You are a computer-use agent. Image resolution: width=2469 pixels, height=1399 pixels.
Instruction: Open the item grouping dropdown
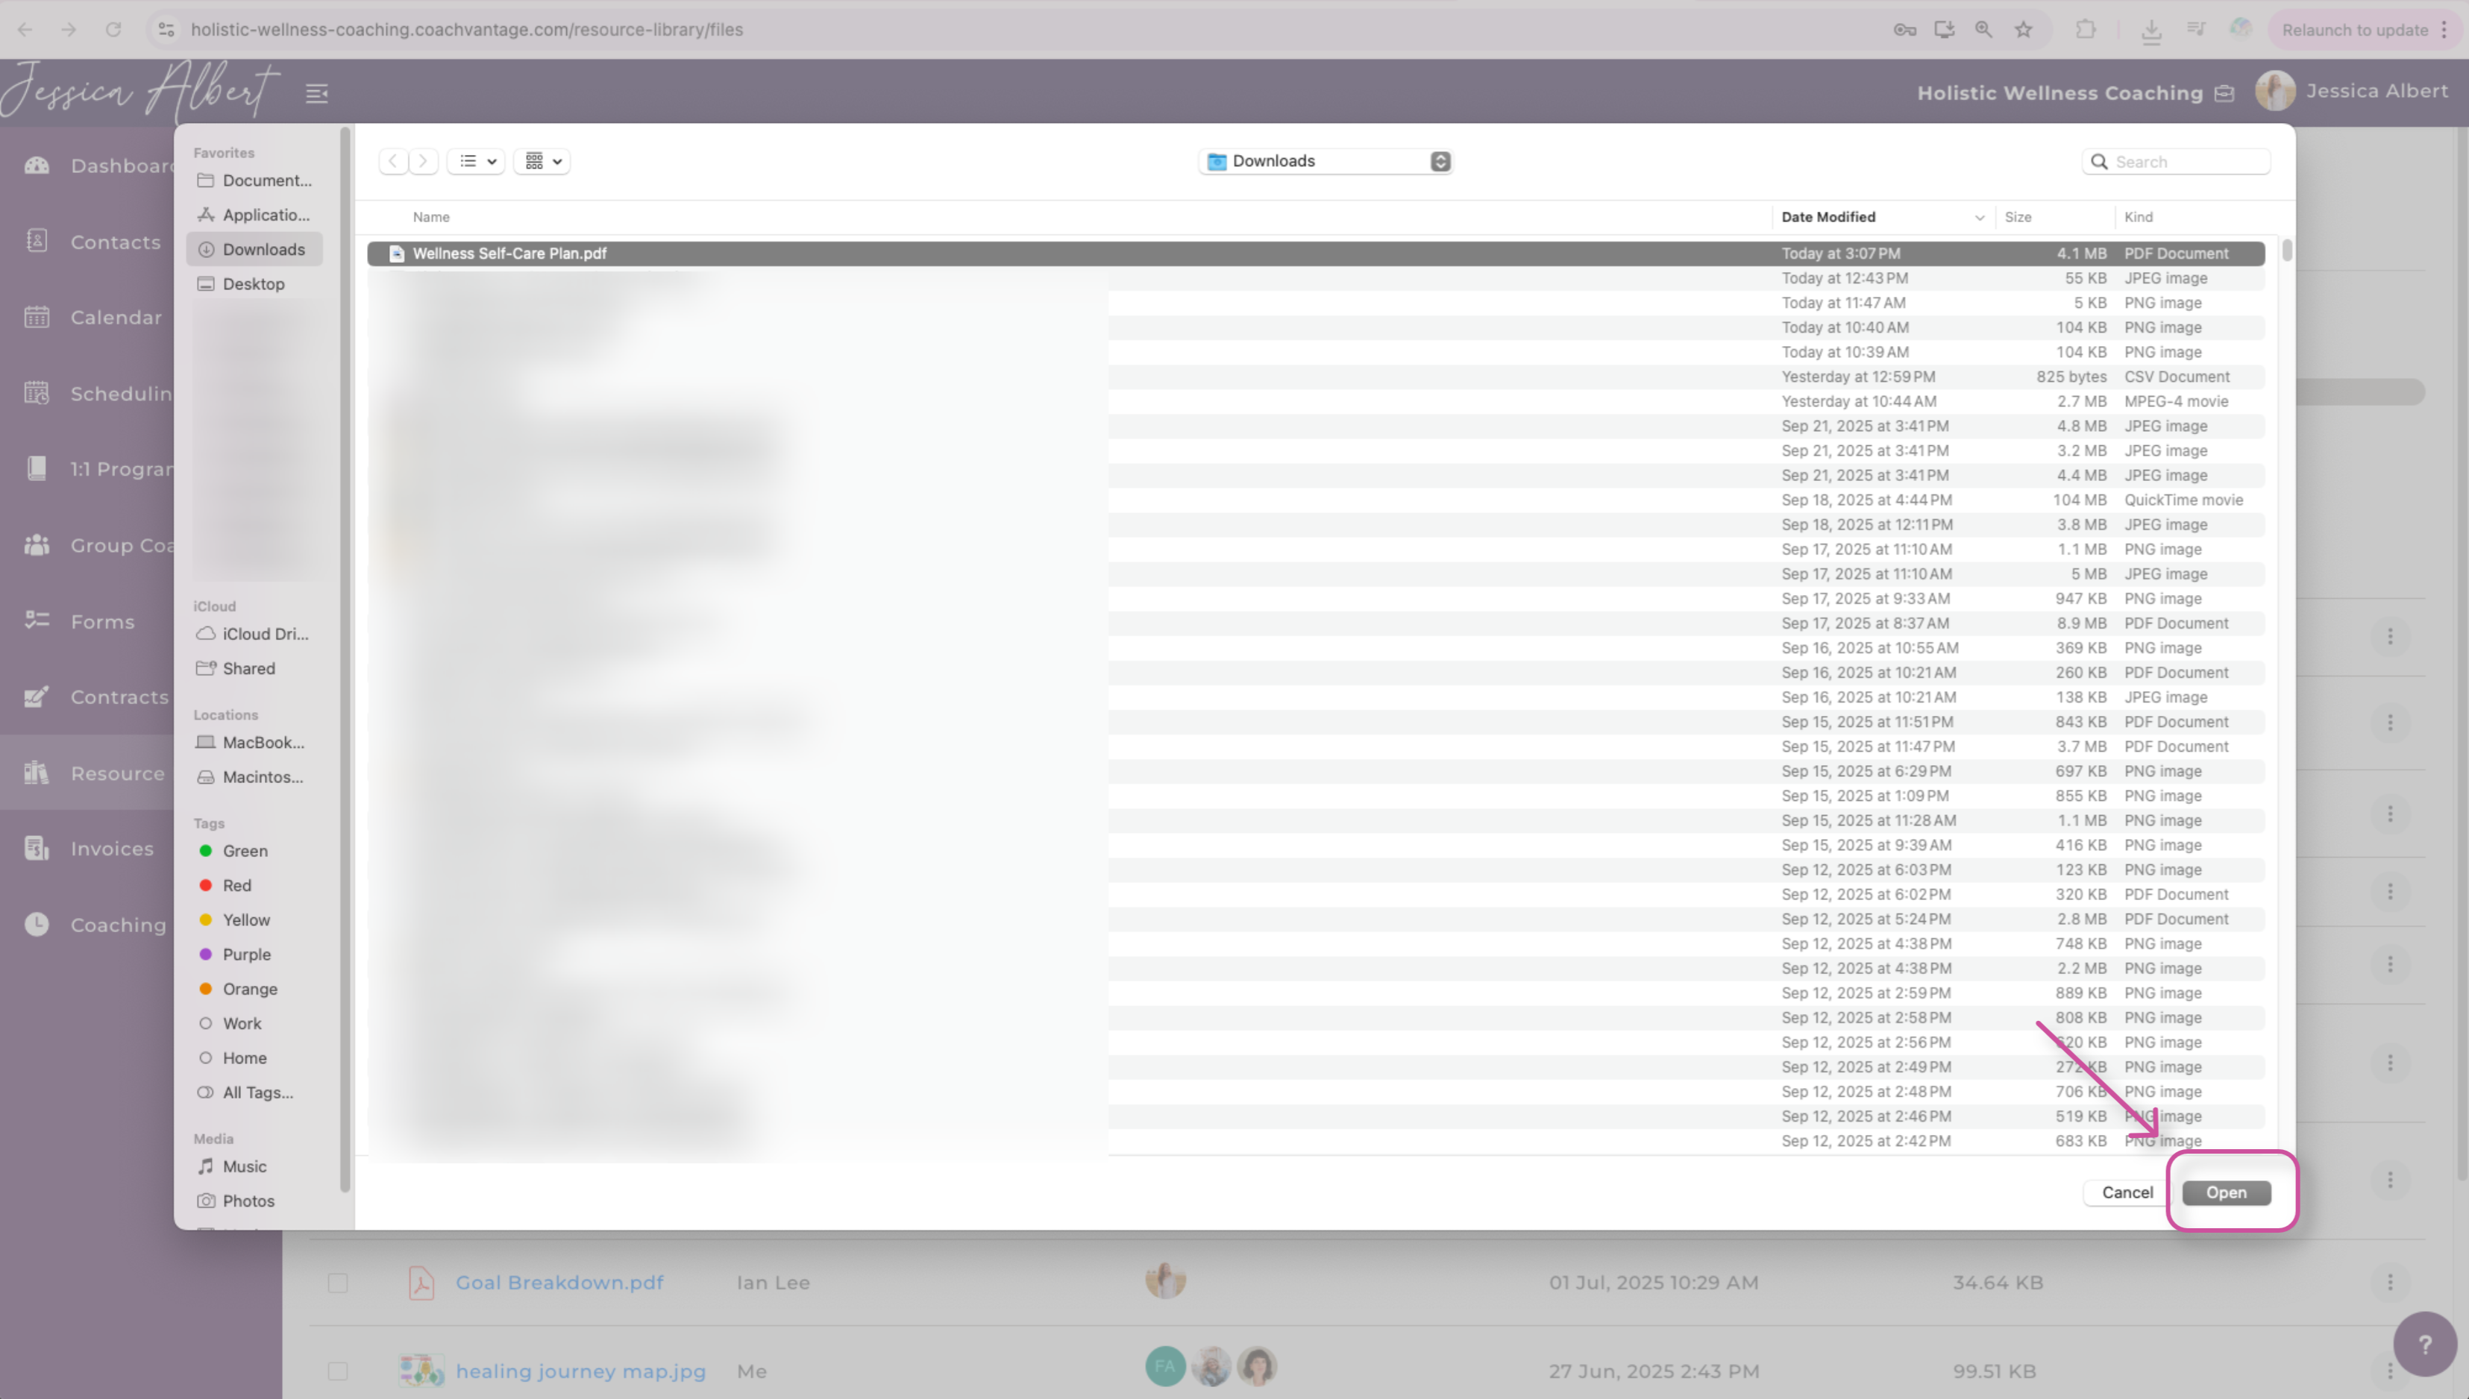coord(543,161)
